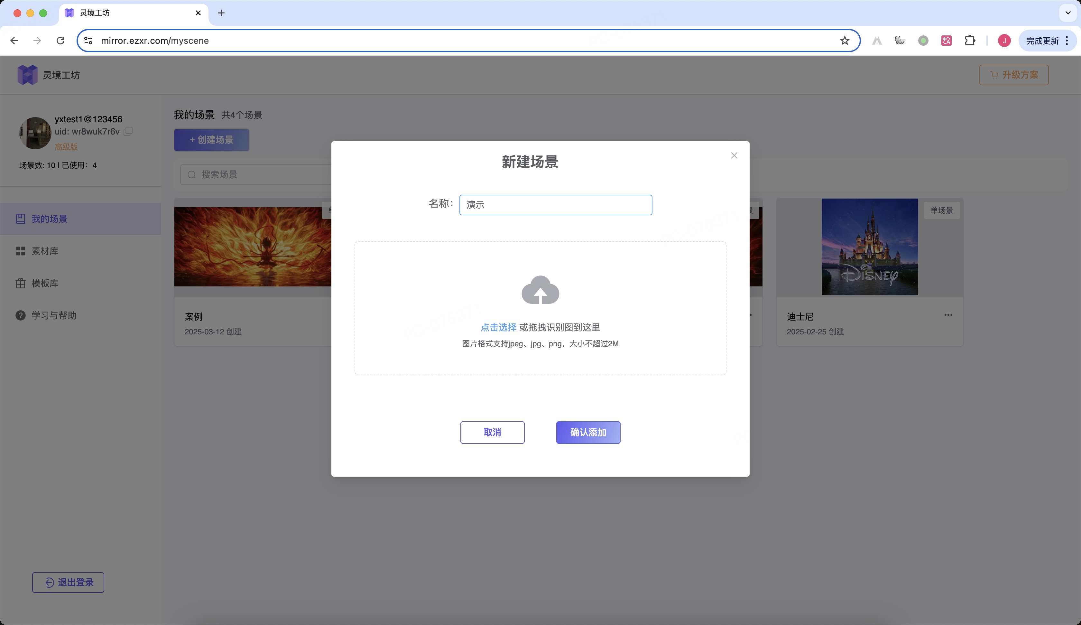Image resolution: width=1081 pixels, height=625 pixels.
Task: Open the more options menu for 迪士尼
Action: [948, 315]
